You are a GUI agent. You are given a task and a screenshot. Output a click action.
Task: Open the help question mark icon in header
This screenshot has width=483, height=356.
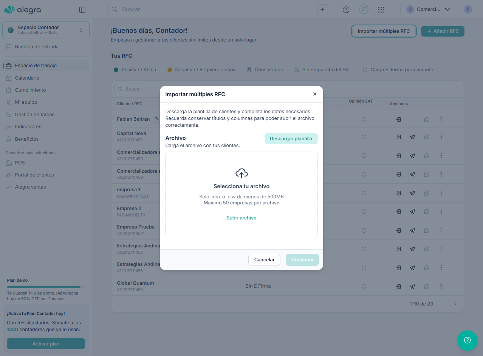point(346,10)
